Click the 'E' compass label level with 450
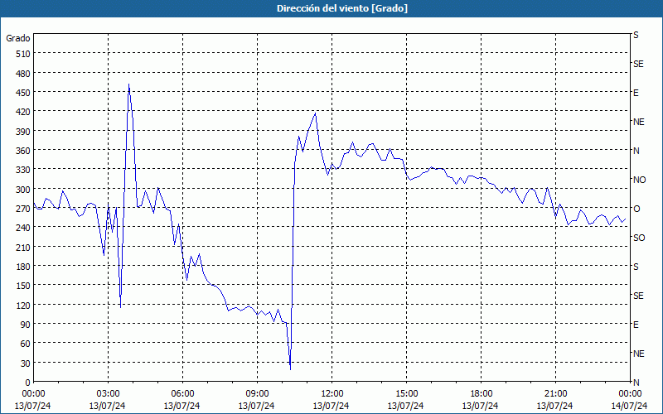 (636, 93)
